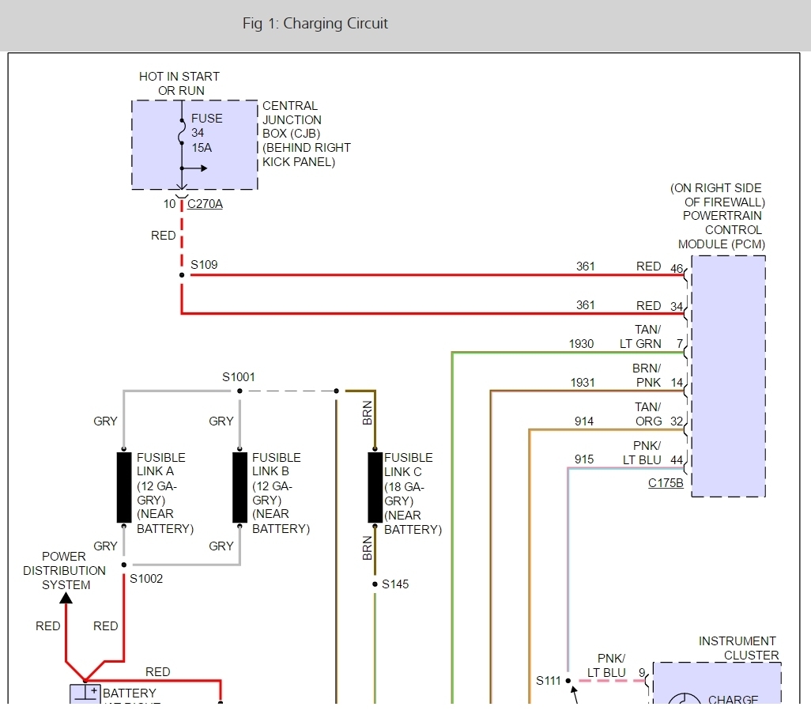Click the S1002 splice label
811x718 pixels.
[x=146, y=578]
